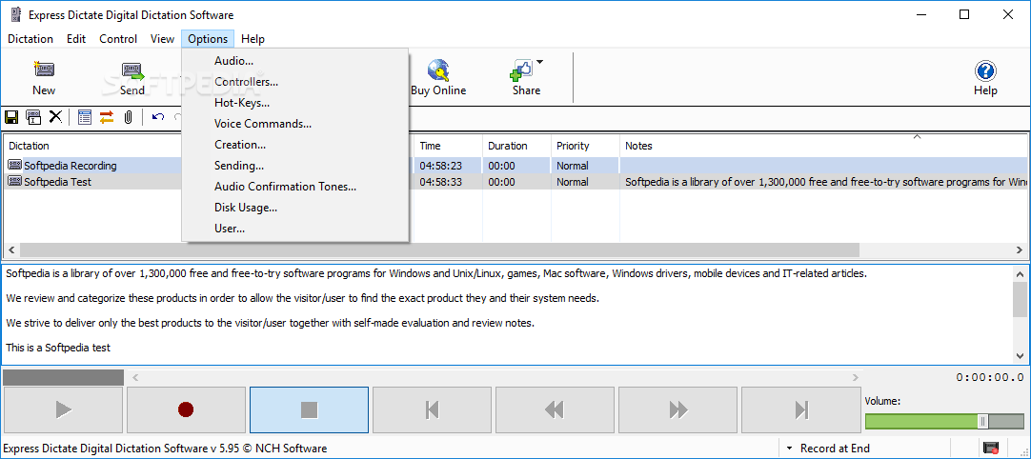The image size is (1031, 459).
Task: Open the Dictation menu
Action: pyautogui.click(x=30, y=39)
